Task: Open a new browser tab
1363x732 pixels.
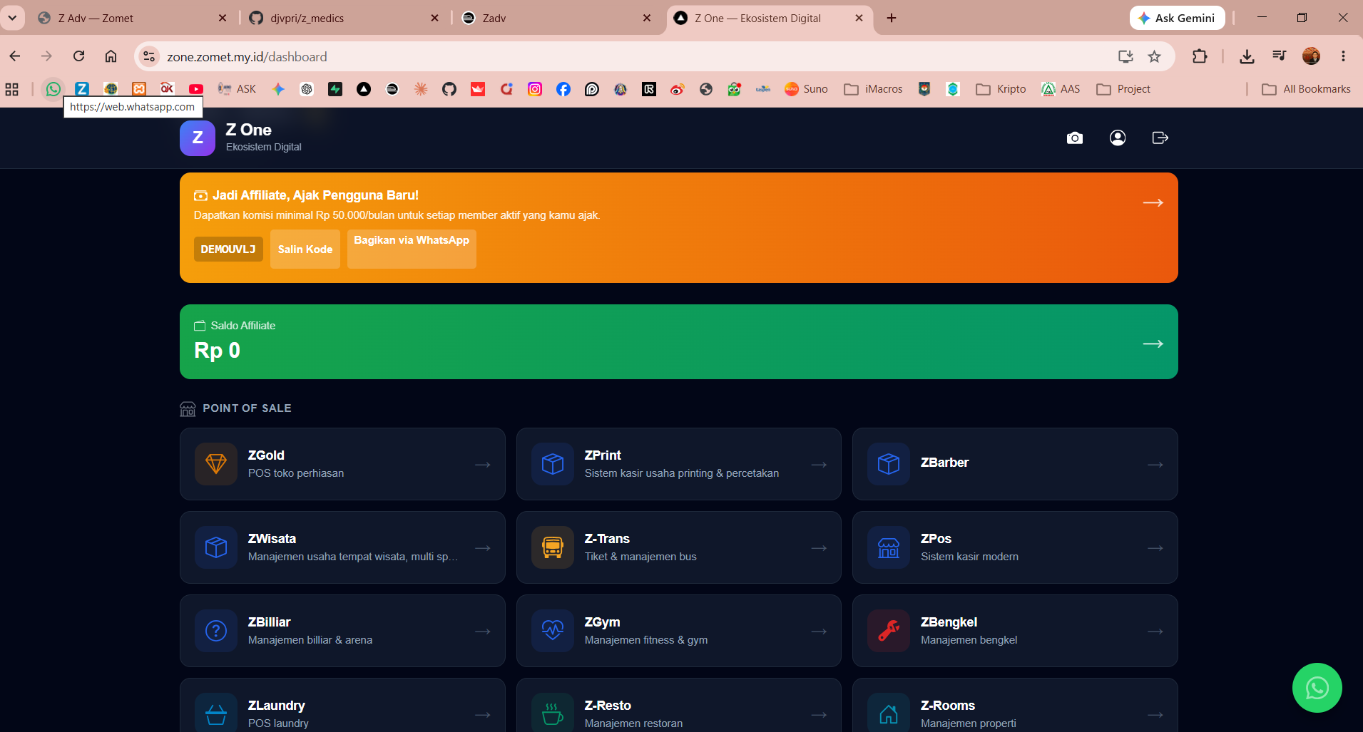Action: click(892, 18)
